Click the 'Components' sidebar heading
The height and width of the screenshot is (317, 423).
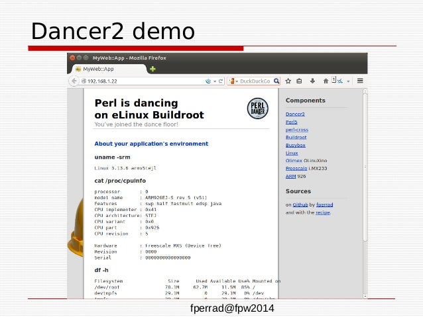pos(306,101)
